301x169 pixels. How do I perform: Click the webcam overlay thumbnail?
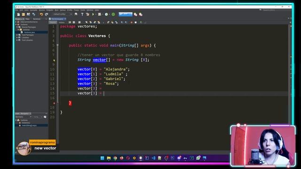coord(263,146)
